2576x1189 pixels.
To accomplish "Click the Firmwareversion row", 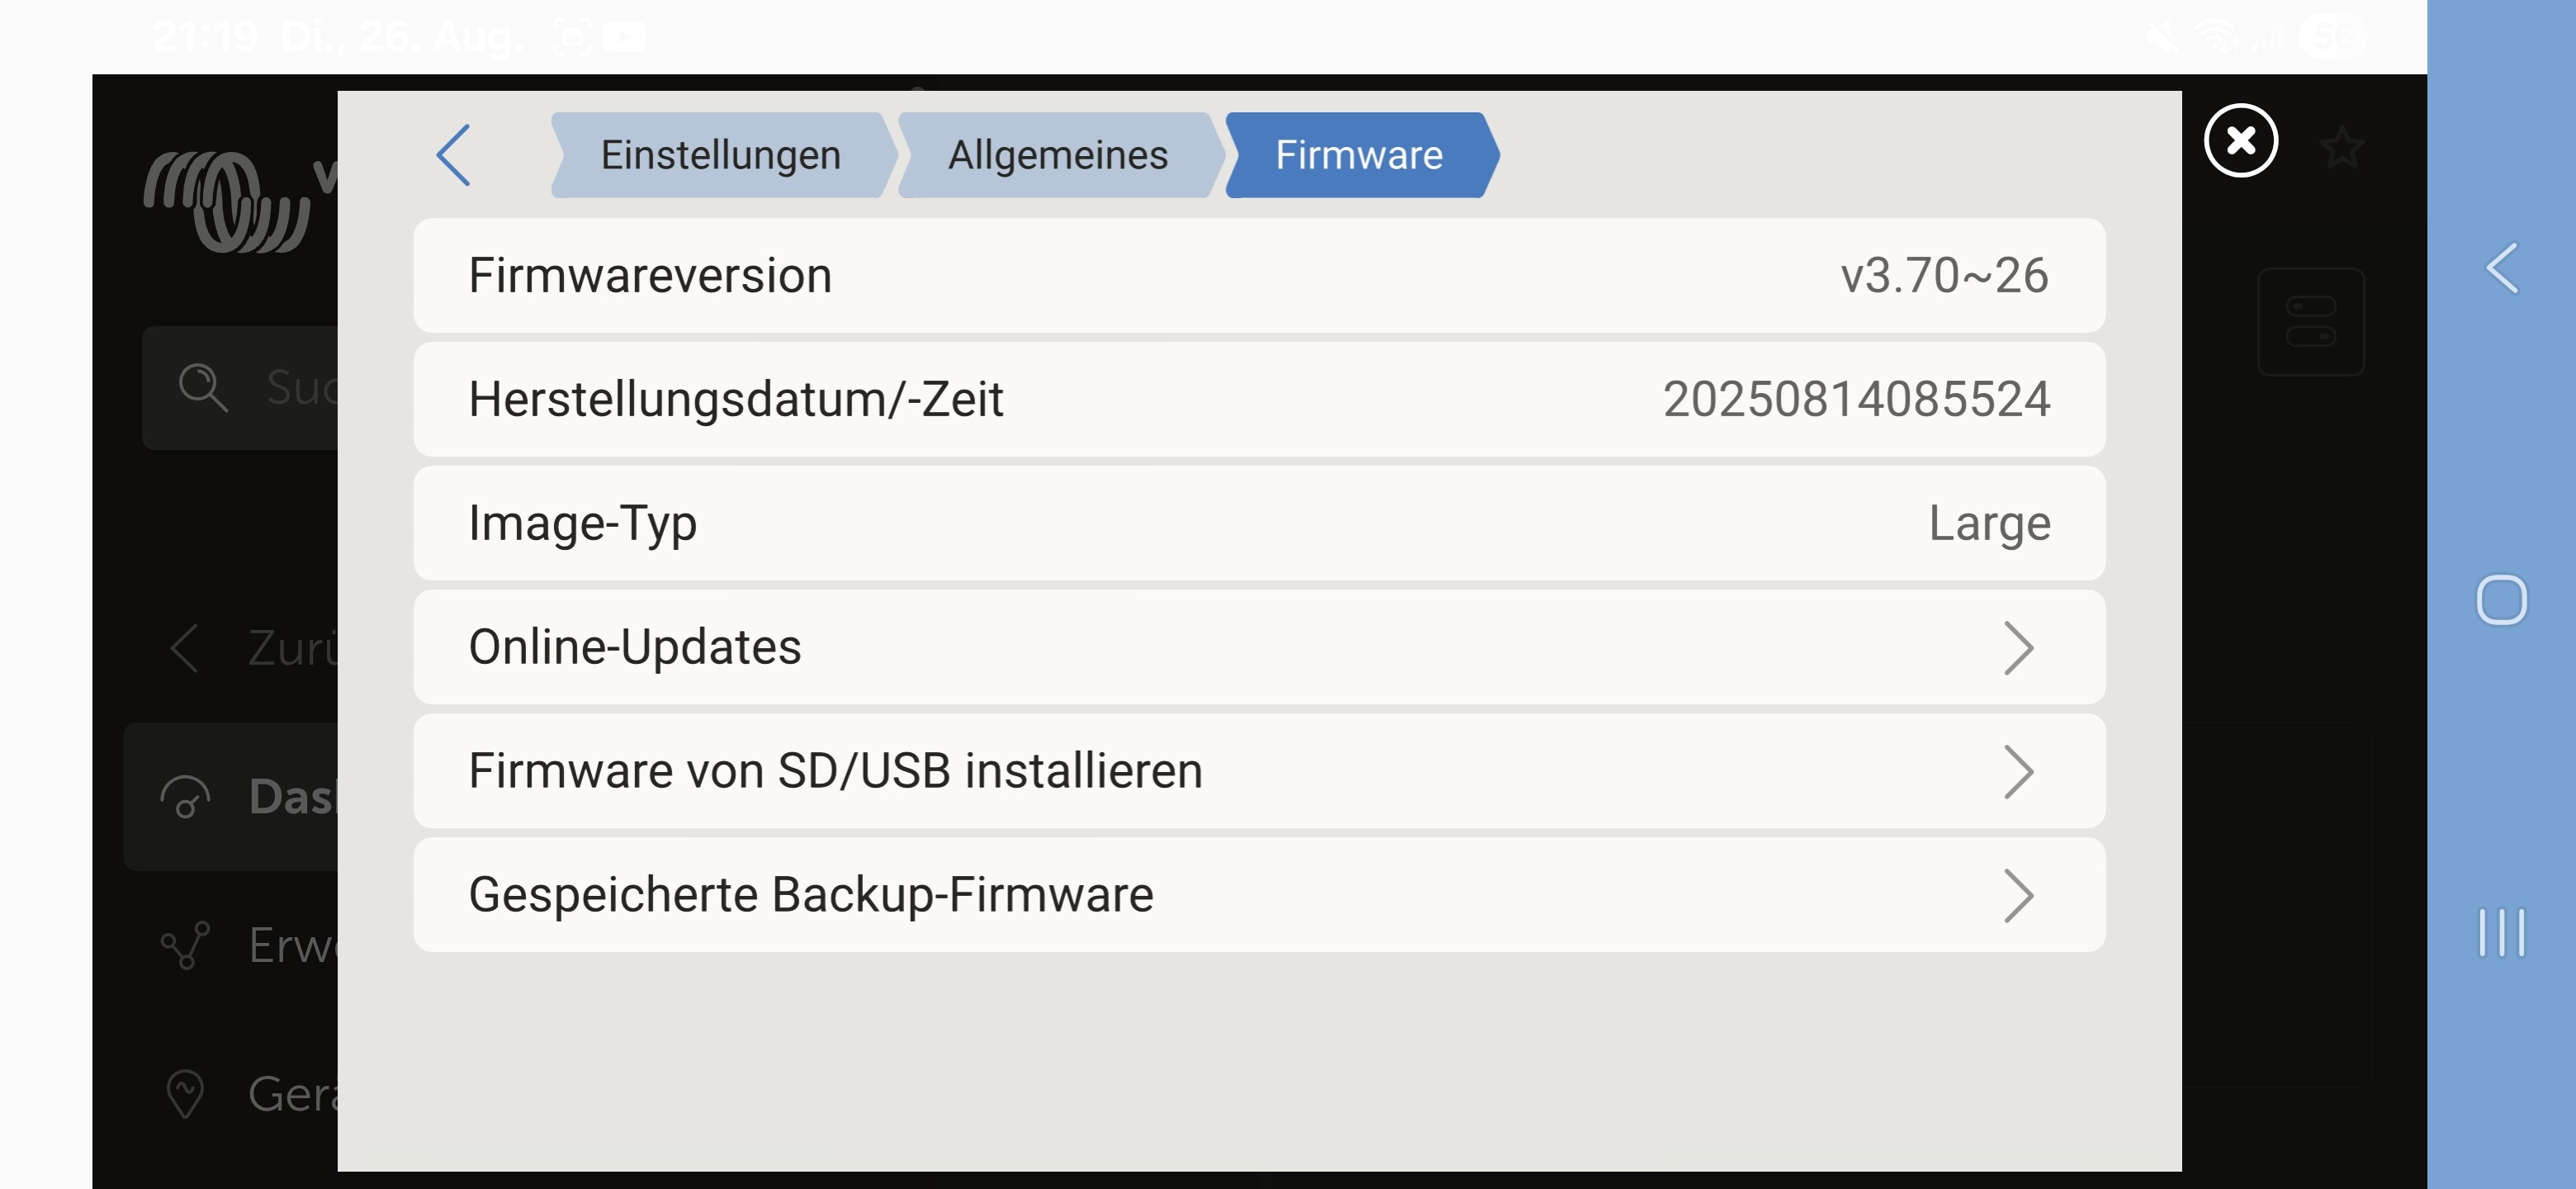I will click(x=1258, y=275).
